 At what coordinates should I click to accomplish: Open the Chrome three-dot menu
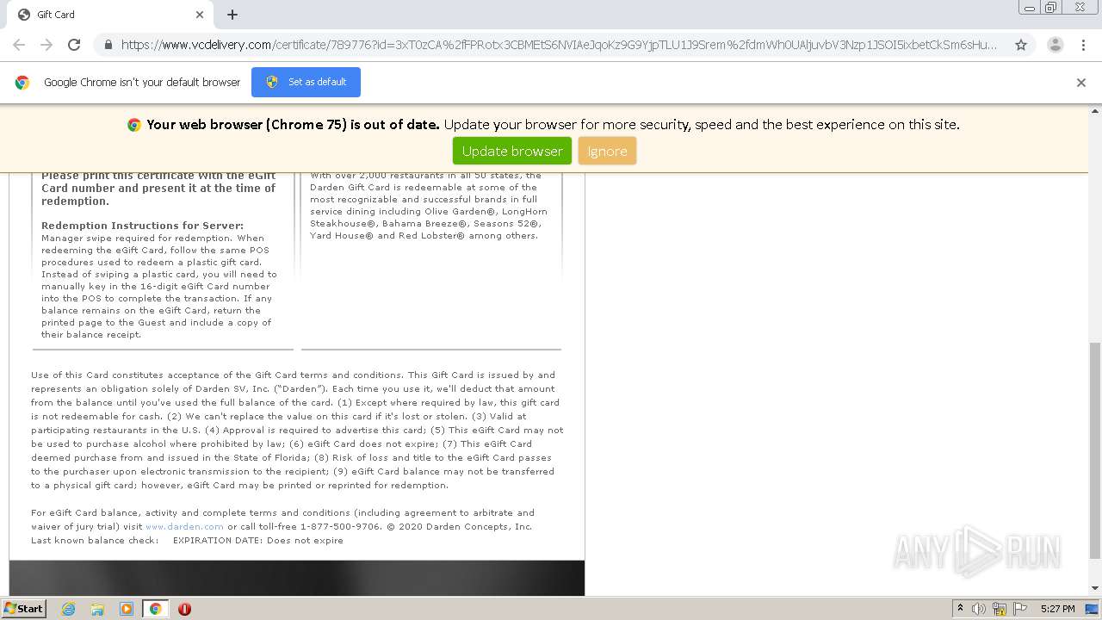[x=1083, y=45]
